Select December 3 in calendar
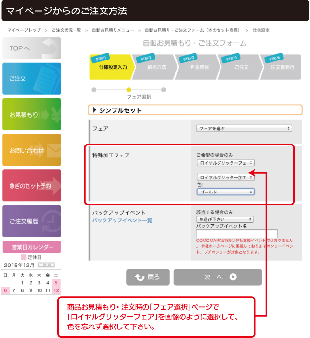310x338 pixels. (39, 283)
